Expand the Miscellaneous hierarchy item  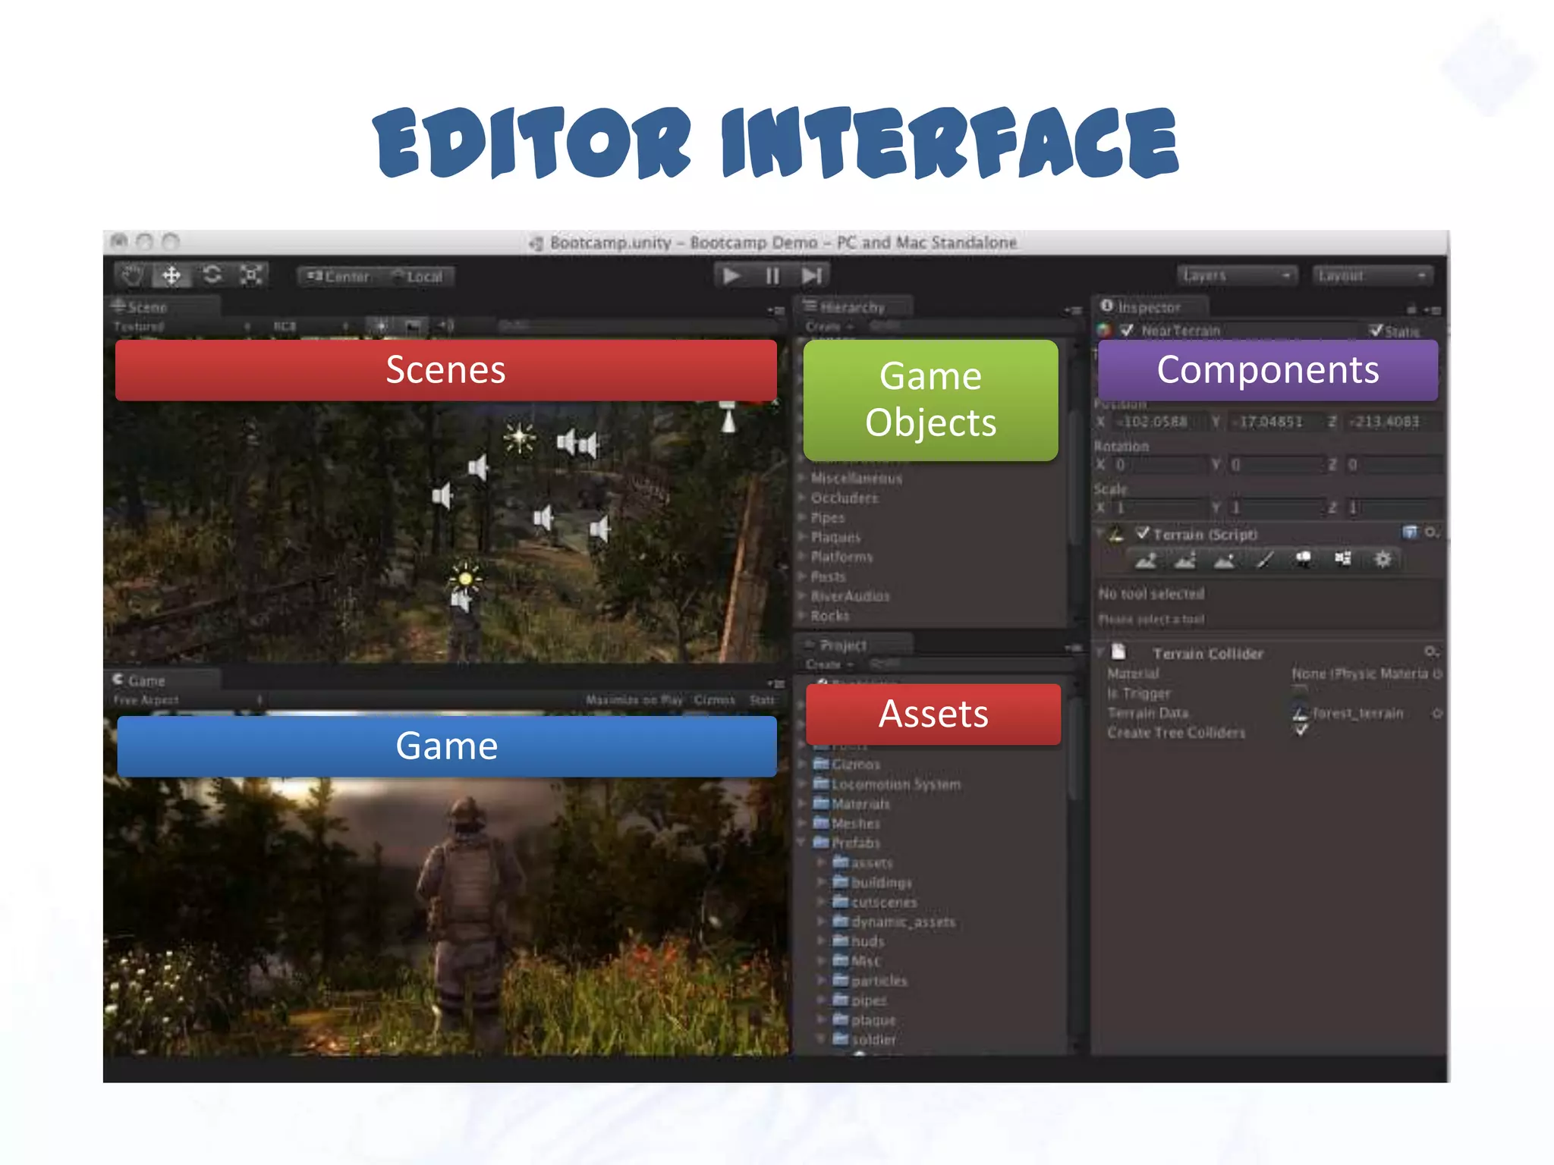click(x=801, y=478)
